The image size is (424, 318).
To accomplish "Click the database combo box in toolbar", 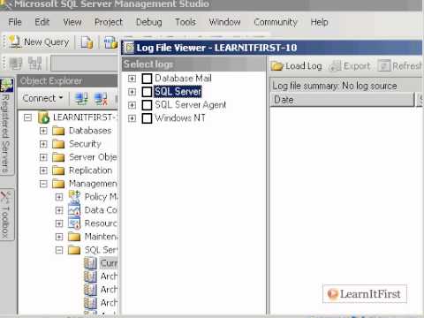I will tap(84, 63).
